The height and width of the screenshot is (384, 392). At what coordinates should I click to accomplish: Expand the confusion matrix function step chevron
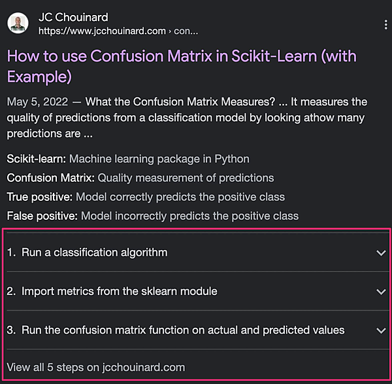(x=381, y=330)
